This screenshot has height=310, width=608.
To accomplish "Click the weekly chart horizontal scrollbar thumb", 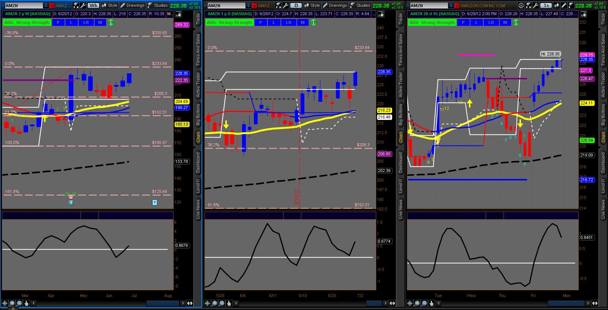I will [163, 303].
